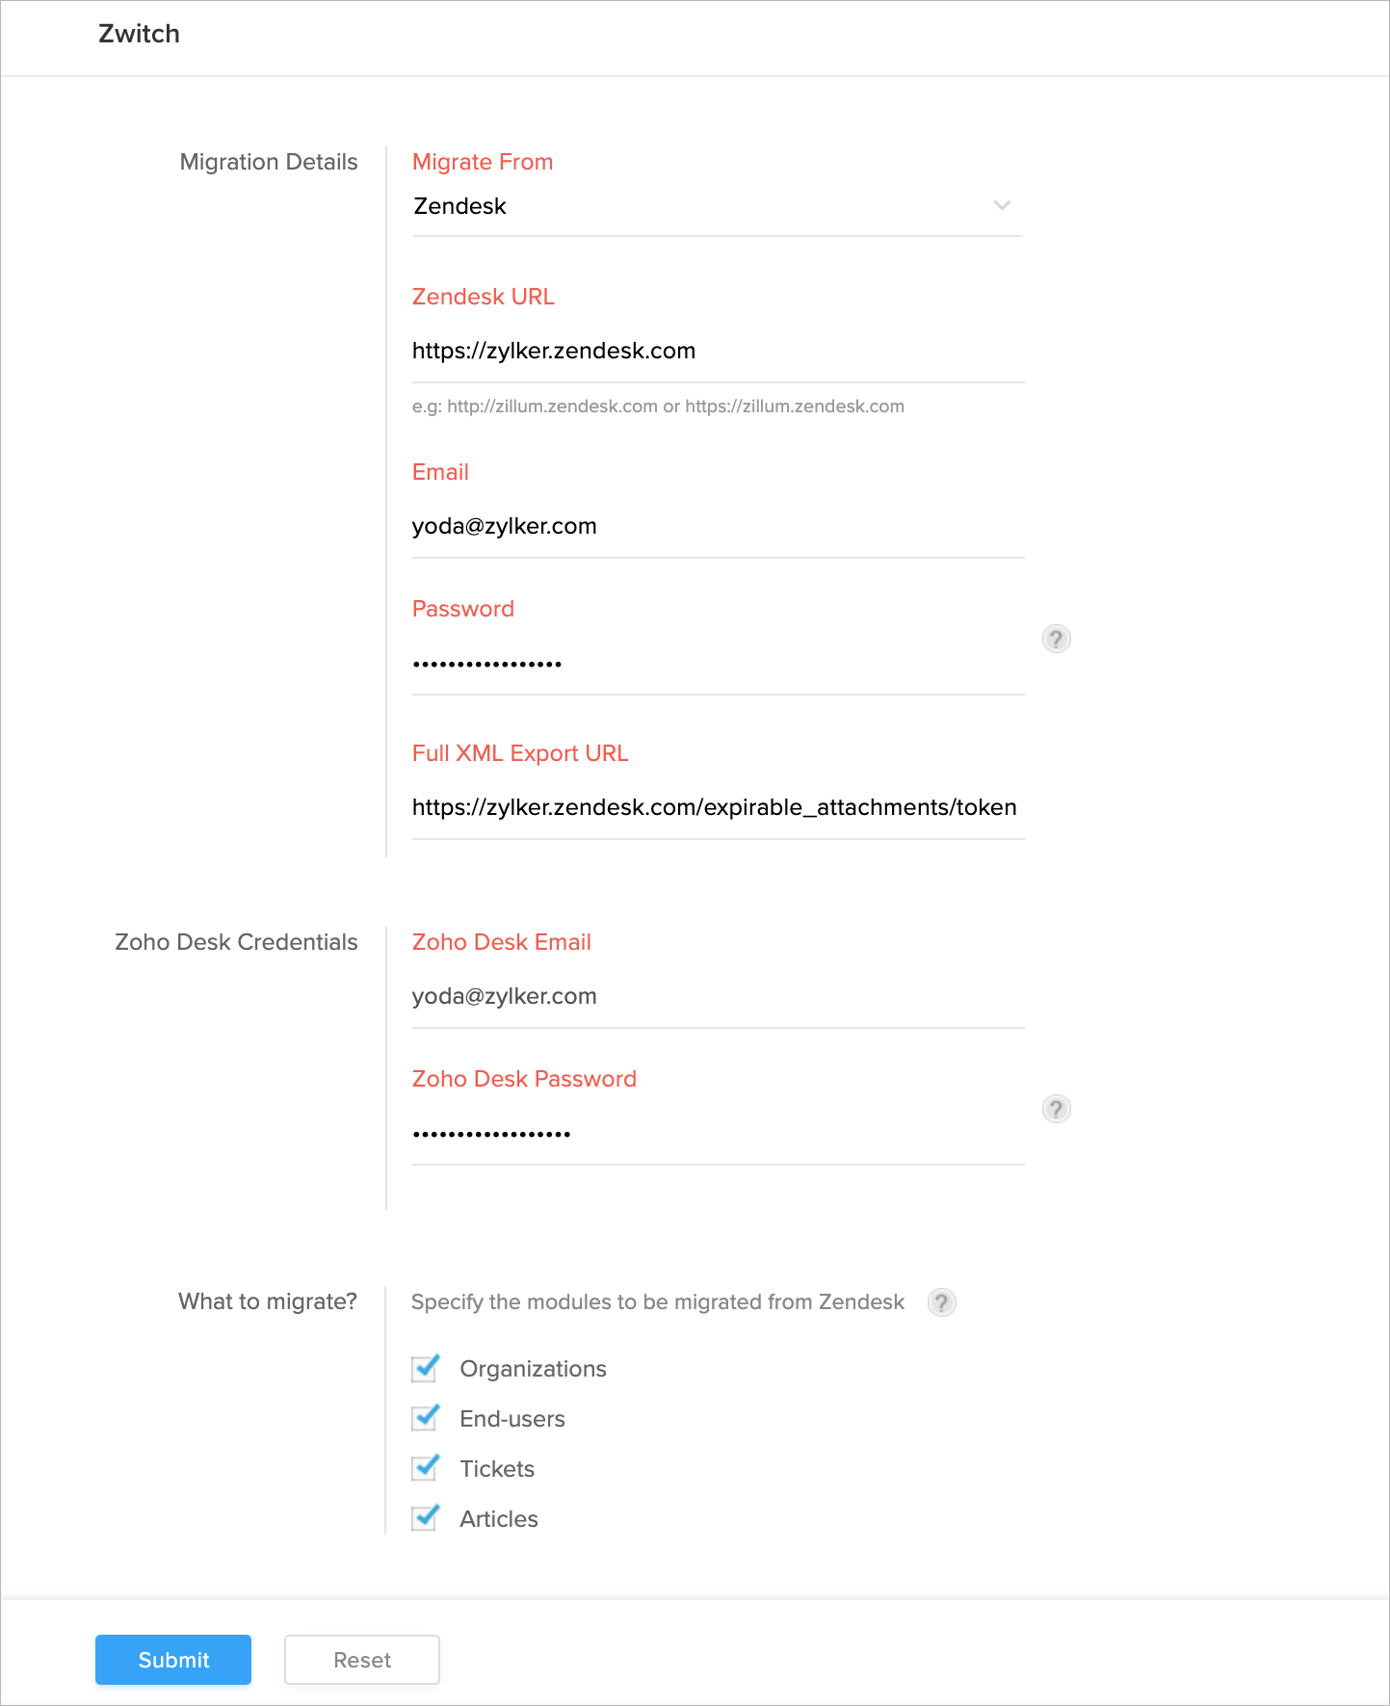Click the help icon beside Password field

pos(1056,639)
